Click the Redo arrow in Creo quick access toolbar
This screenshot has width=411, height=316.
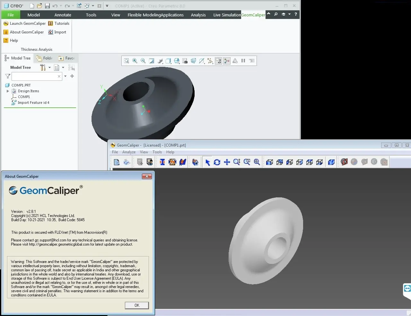point(67,6)
